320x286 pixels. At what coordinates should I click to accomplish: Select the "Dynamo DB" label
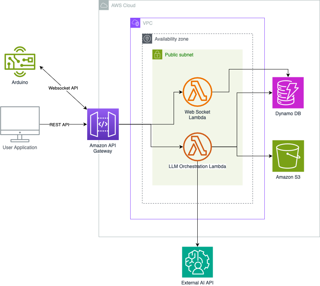[288, 114]
